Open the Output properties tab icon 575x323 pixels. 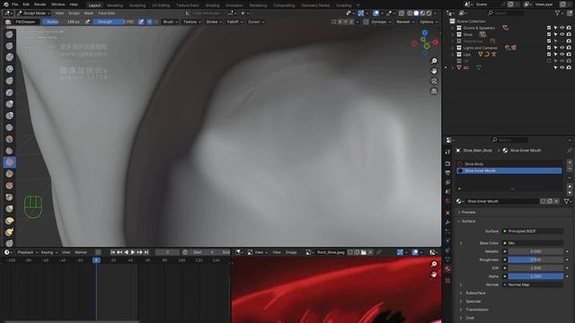pos(447,173)
